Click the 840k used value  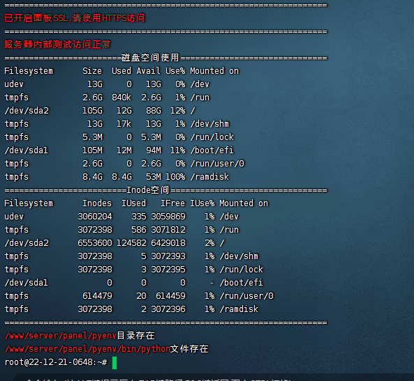pyautogui.click(x=121, y=98)
